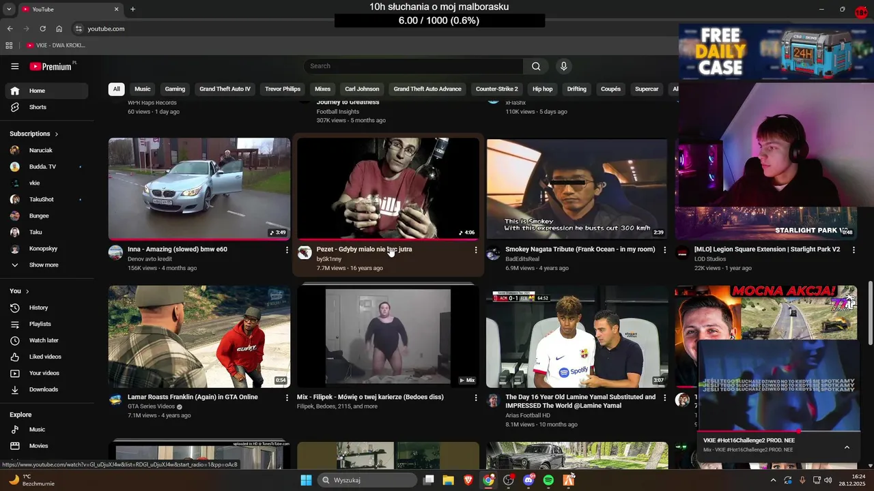Open bySk1nny channel link
Viewport: 874px width, 491px height.
click(329, 259)
